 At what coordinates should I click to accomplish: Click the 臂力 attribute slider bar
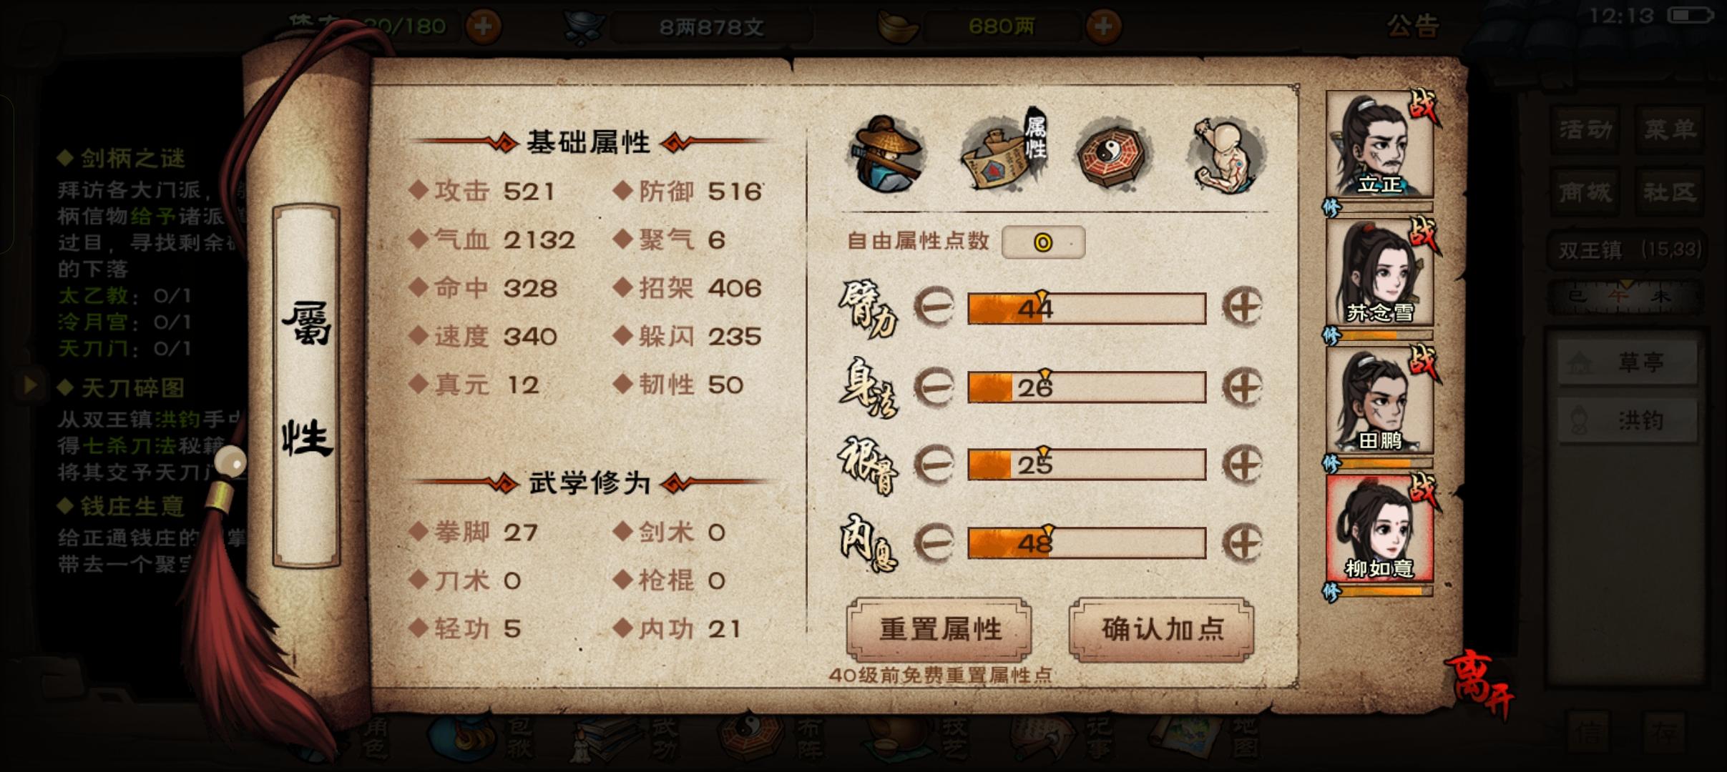click(x=1087, y=308)
